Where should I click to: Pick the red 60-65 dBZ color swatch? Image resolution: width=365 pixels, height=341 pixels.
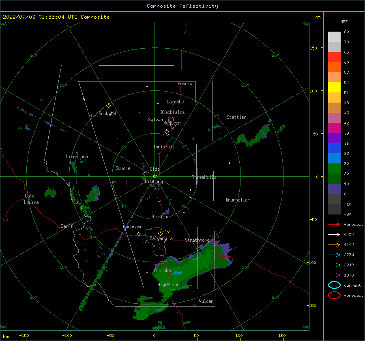(334, 57)
